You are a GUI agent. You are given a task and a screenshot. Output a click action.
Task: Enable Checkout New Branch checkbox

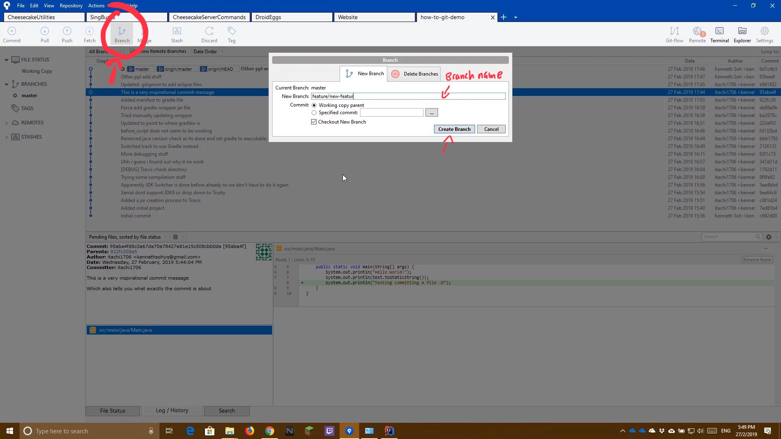pos(314,122)
